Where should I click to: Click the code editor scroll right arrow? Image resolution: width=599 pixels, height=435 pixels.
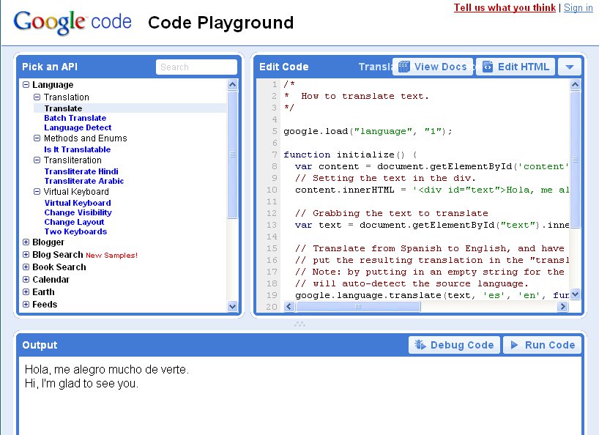(562, 306)
